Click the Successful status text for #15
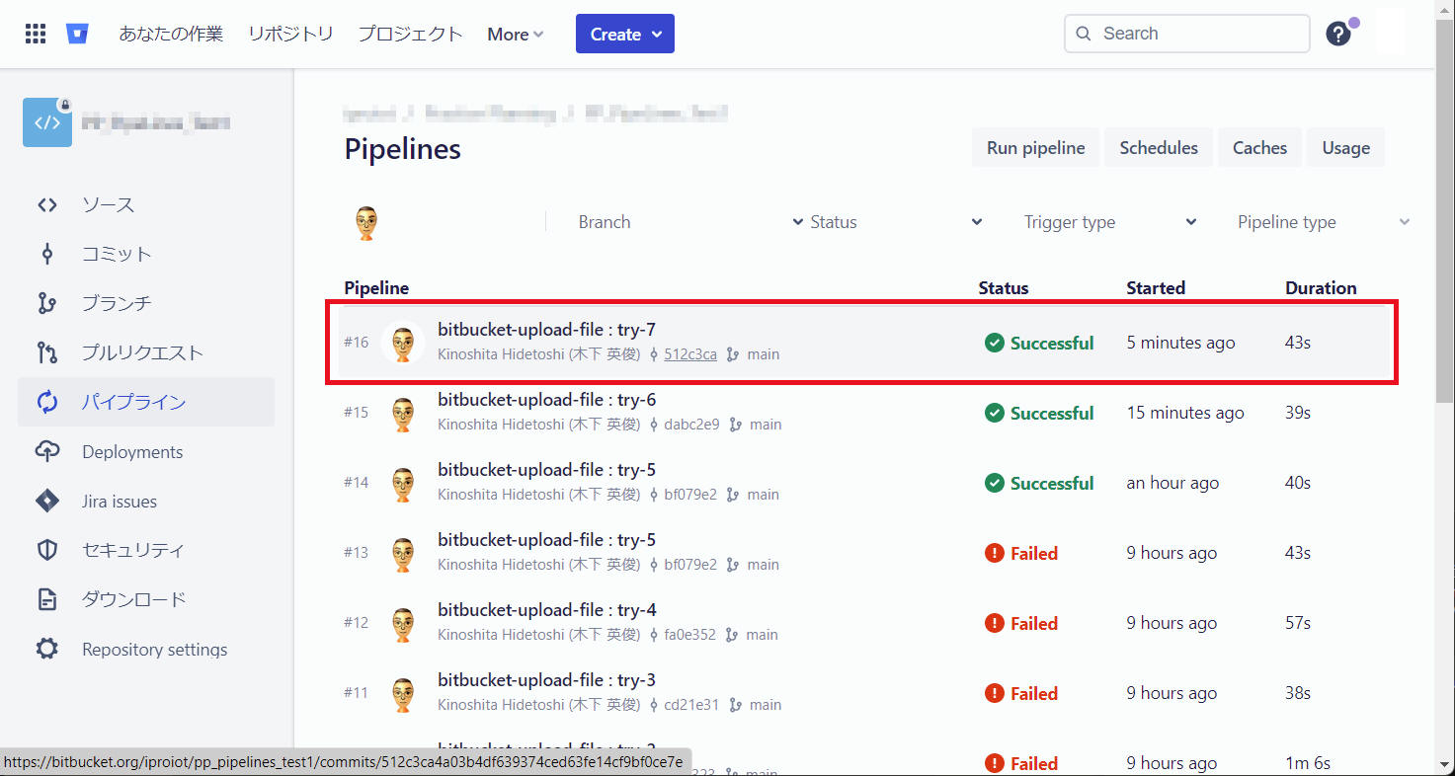The image size is (1455, 776). point(1052,413)
